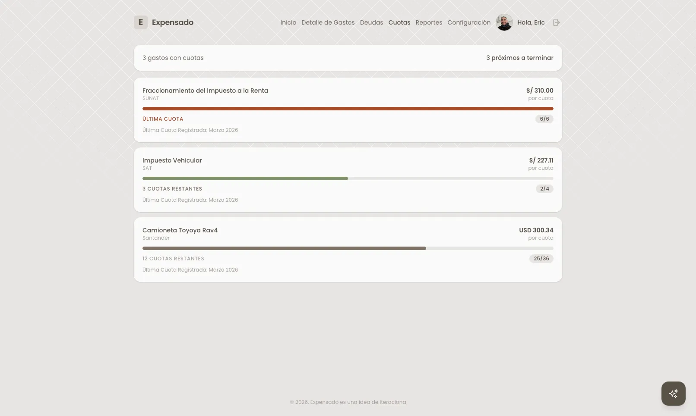Open Detalle de Gastos
The width and height of the screenshot is (696, 416).
click(x=328, y=22)
